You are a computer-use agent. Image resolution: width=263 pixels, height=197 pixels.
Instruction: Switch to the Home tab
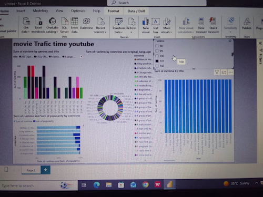(x=4, y=11)
